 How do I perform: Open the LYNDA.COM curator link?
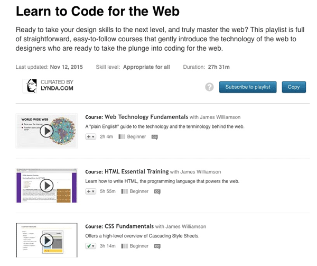pos(57,88)
